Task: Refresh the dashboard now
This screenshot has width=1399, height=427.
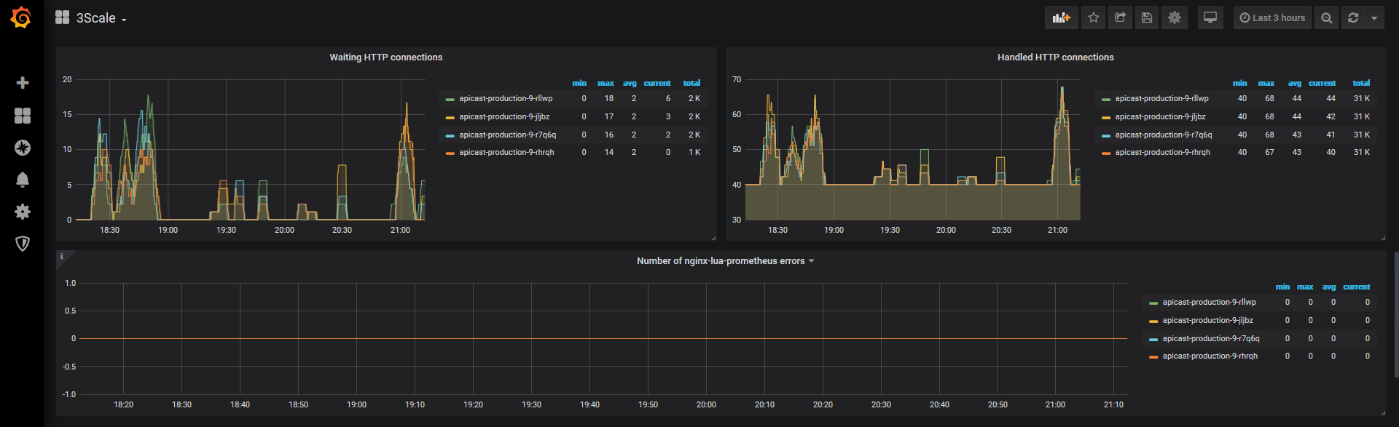Action: (1353, 17)
